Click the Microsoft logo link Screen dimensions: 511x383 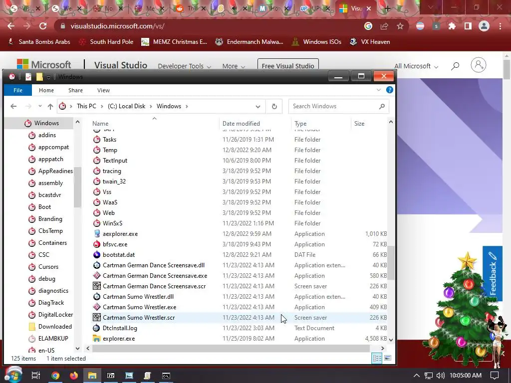click(x=44, y=65)
